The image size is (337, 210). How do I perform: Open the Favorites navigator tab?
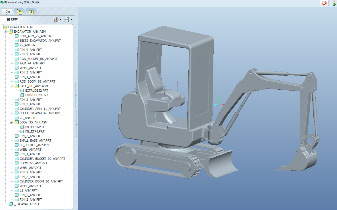point(31,12)
